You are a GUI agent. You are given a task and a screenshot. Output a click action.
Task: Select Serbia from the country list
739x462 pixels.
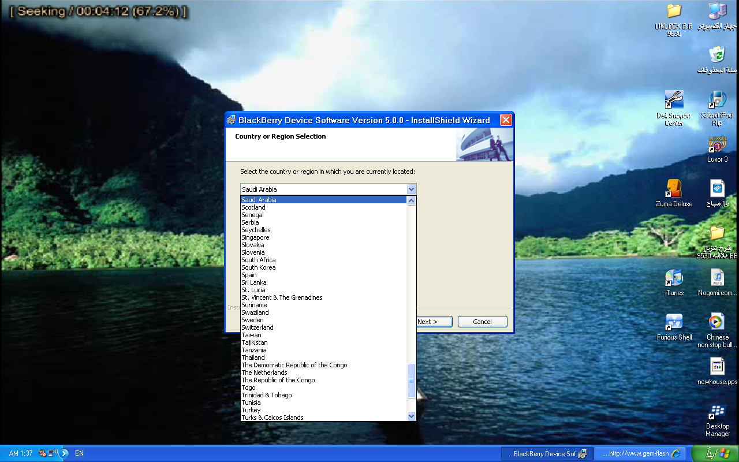pyautogui.click(x=324, y=222)
